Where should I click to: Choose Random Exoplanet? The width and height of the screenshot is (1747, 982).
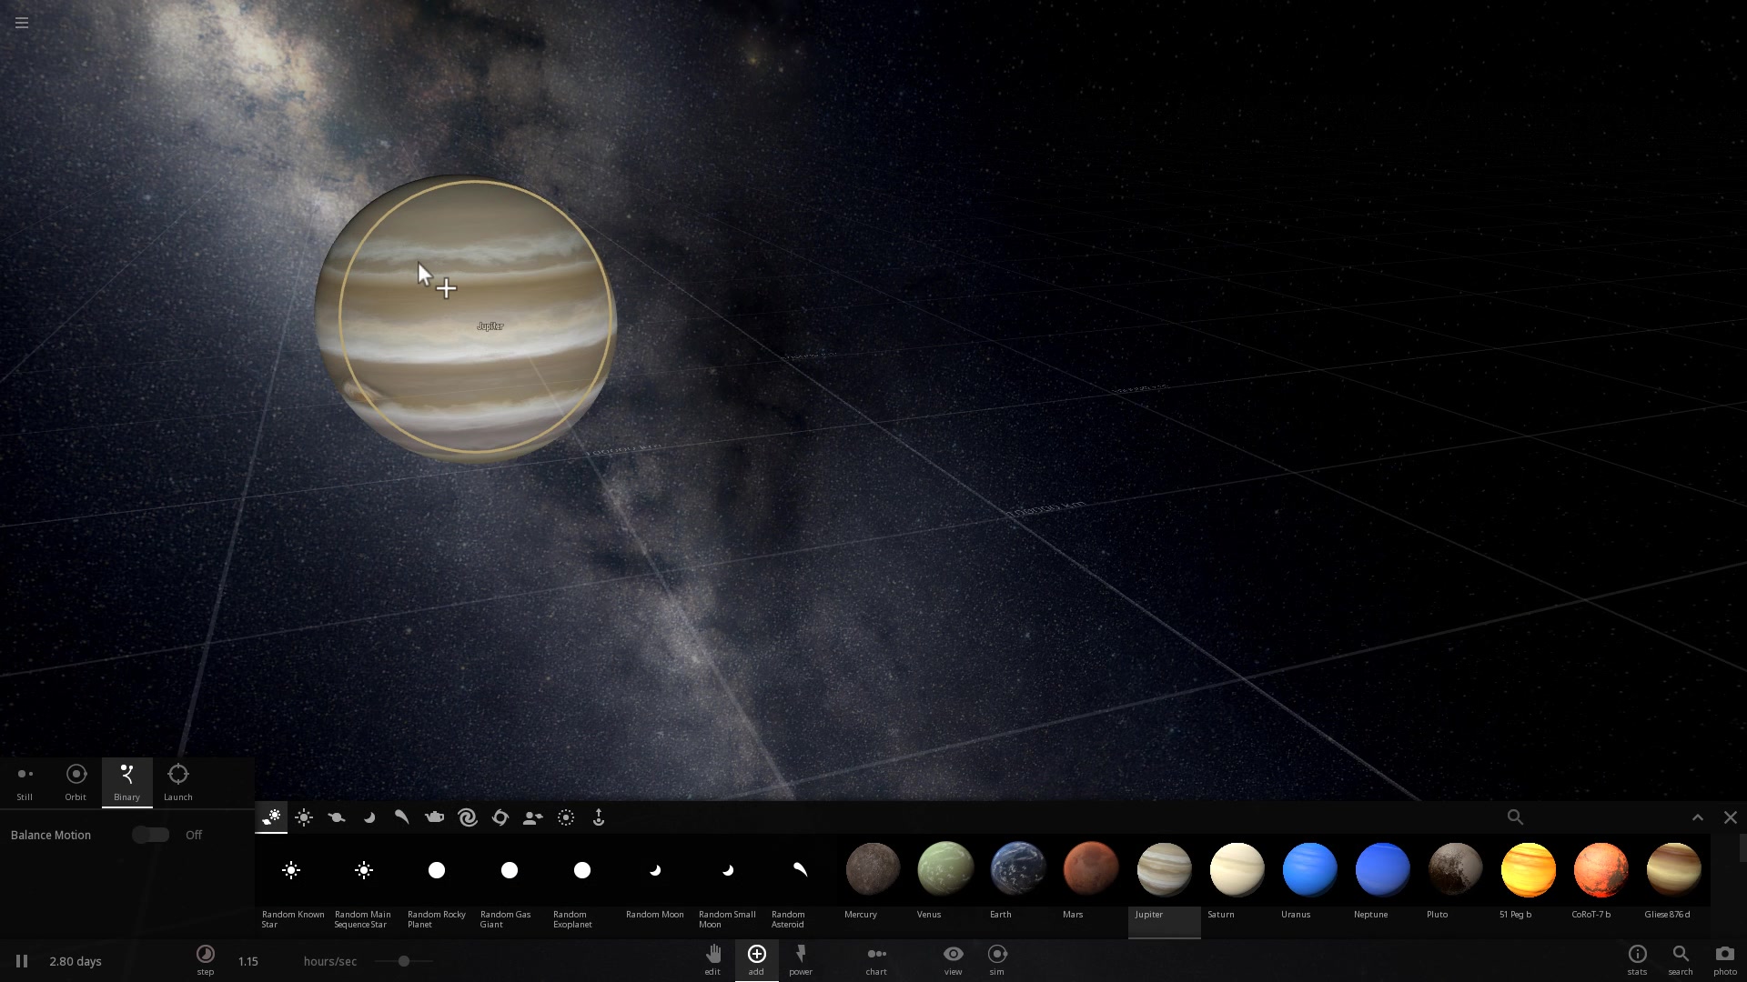point(582,887)
